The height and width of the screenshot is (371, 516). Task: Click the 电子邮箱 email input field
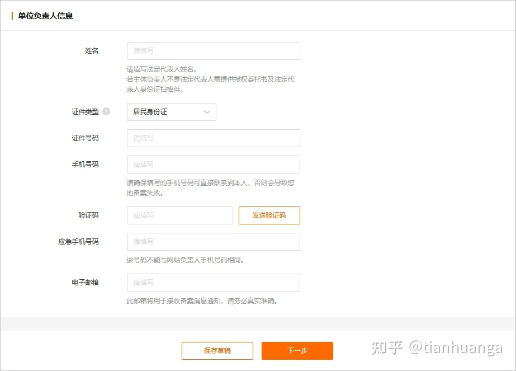point(213,283)
